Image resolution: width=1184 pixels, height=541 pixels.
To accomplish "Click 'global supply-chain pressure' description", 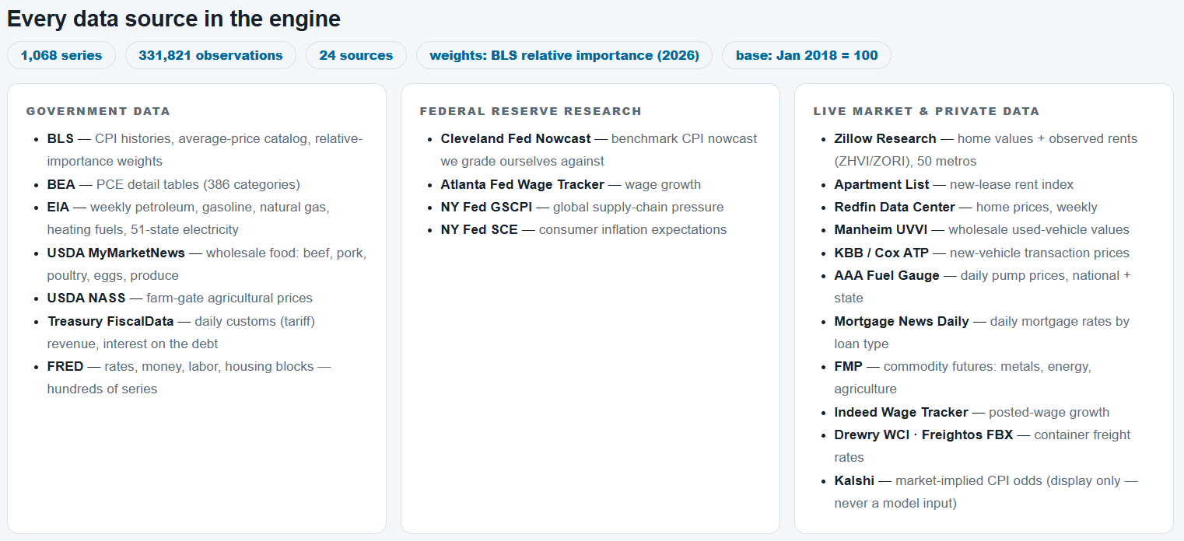I will tap(638, 207).
